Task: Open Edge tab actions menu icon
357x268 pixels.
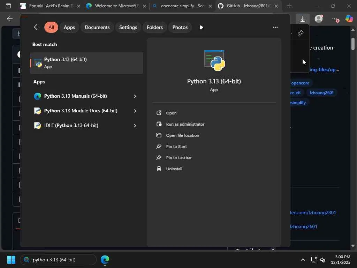Action: pos(8,6)
